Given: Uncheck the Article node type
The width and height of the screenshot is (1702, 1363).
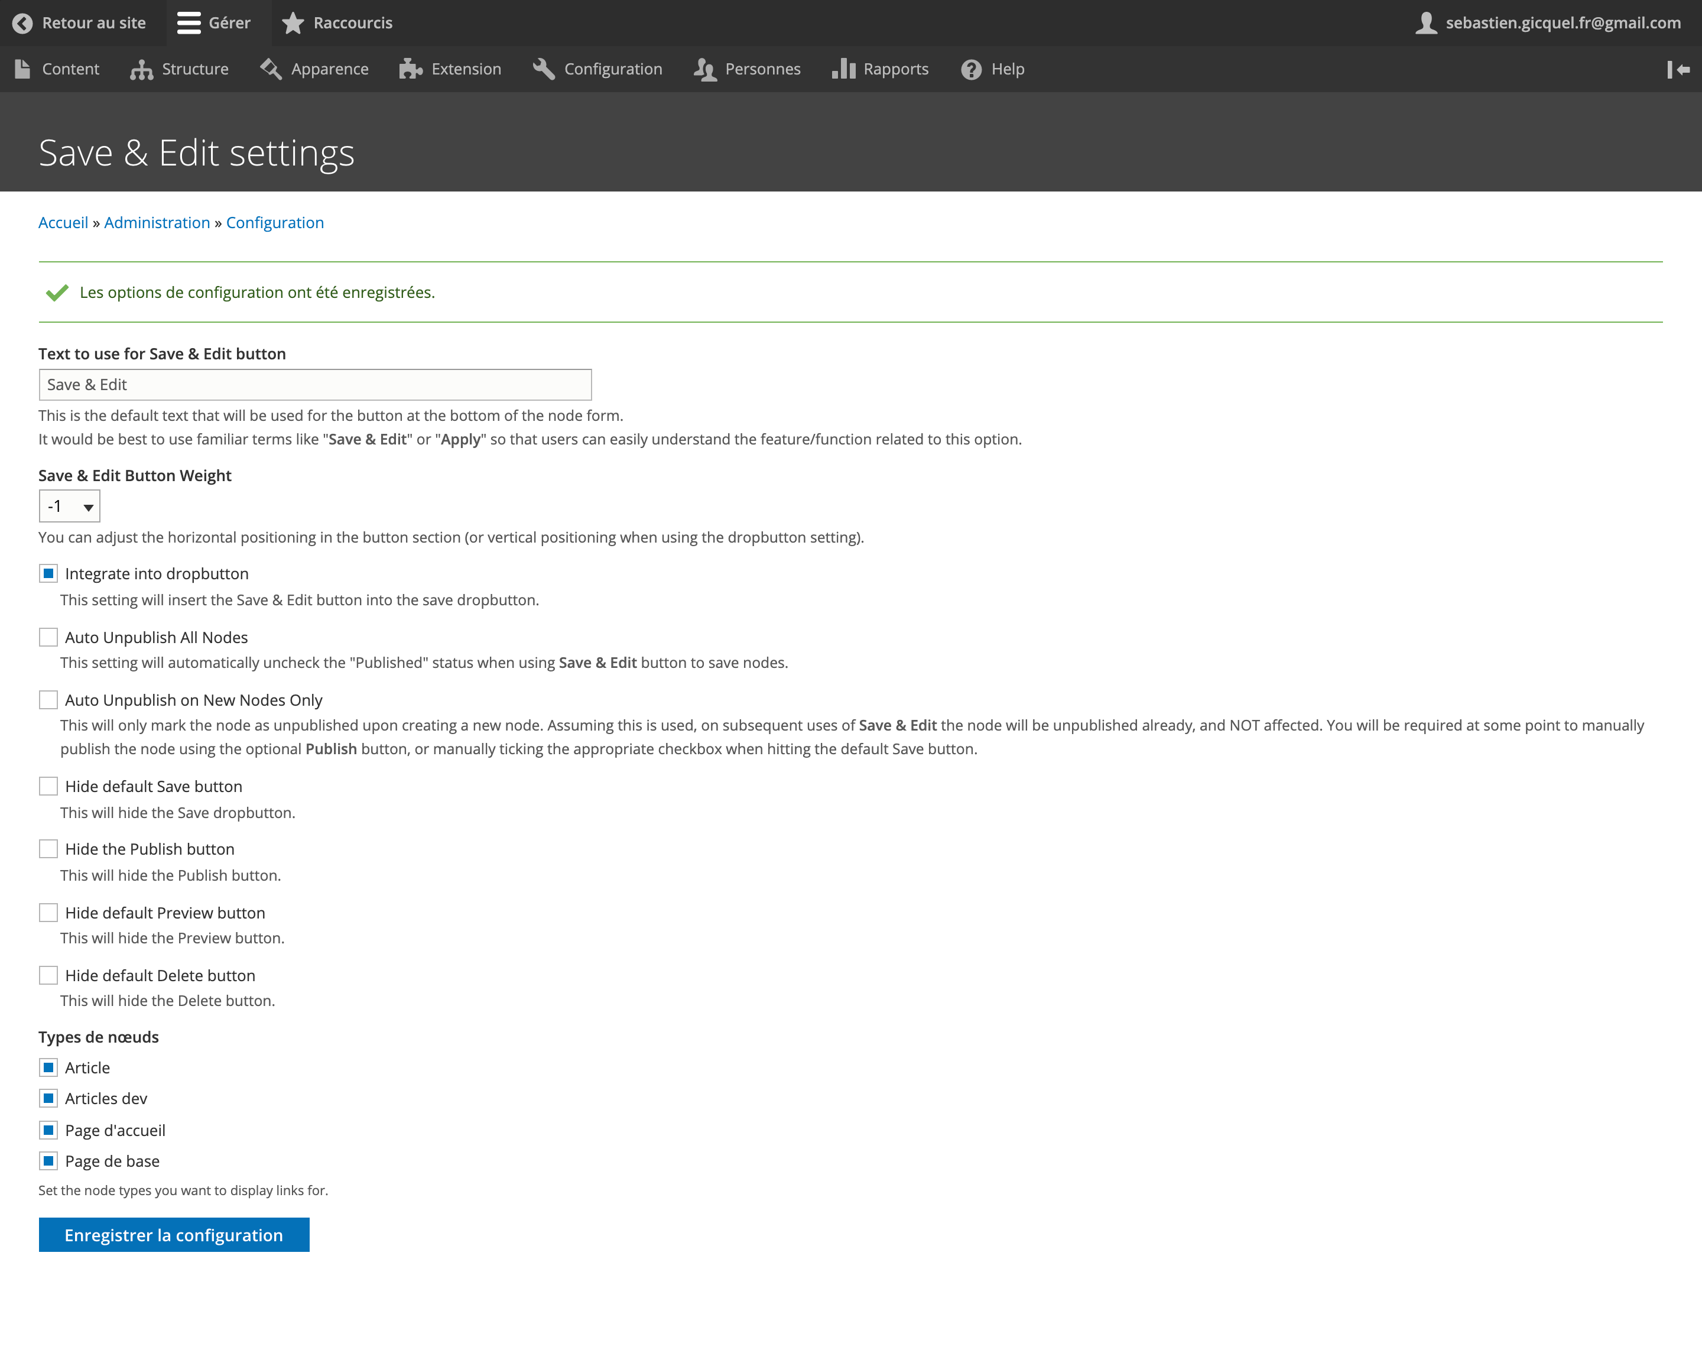Looking at the screenshot, I should [x=48, y=1067].
